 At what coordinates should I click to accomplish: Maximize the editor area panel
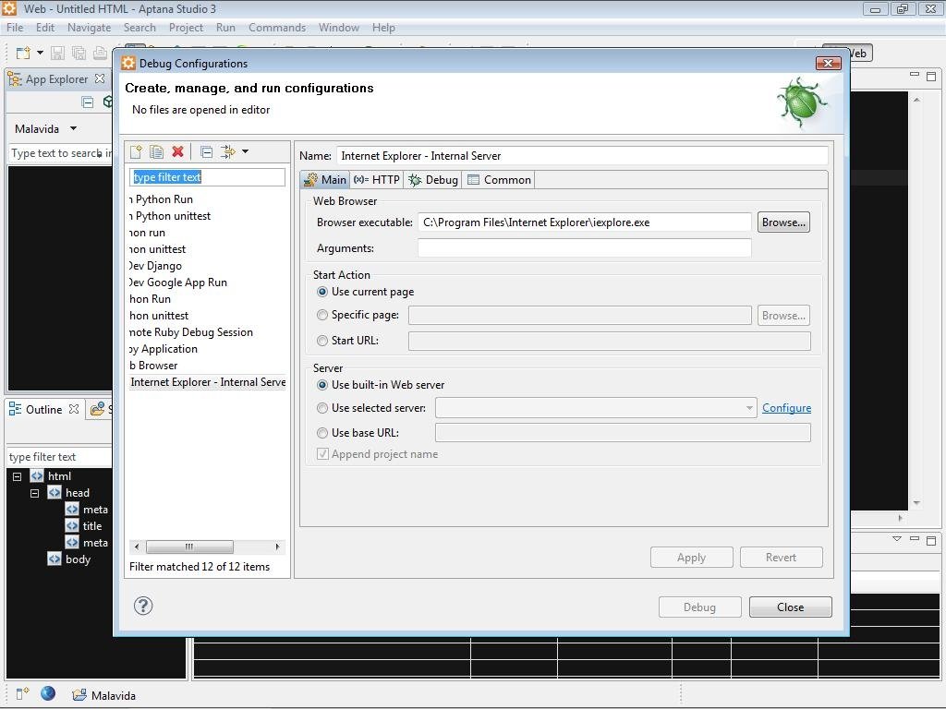[x=931, y=76]
